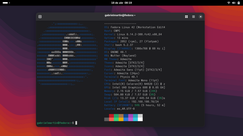Image resolution: width=243 pixels, height=136 pixels.
Task: Click the Icons Adwaita line
Action: [x=124, y=66]
